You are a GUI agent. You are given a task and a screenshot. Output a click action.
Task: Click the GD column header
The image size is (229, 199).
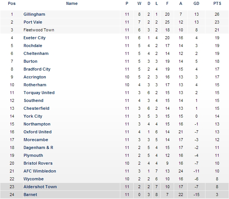(x=196, y=3)
